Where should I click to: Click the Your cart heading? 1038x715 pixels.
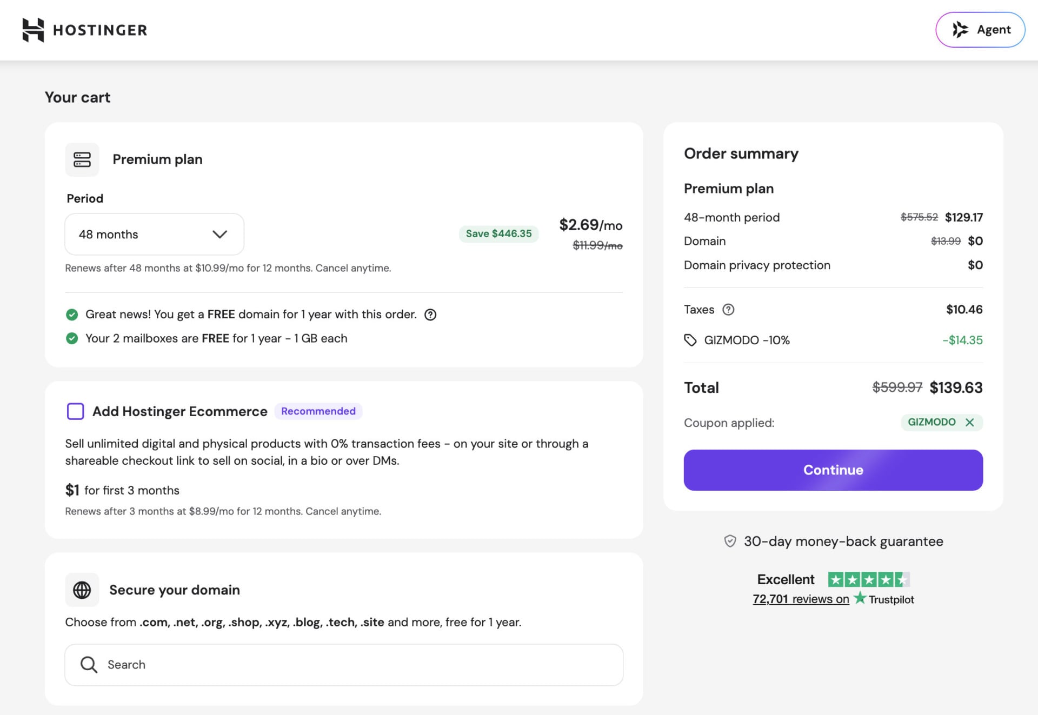(x=77, y=97)
